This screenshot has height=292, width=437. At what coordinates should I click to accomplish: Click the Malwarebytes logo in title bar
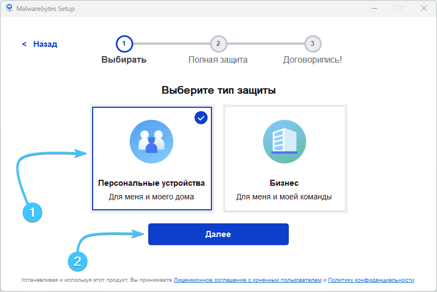[9, 9]
